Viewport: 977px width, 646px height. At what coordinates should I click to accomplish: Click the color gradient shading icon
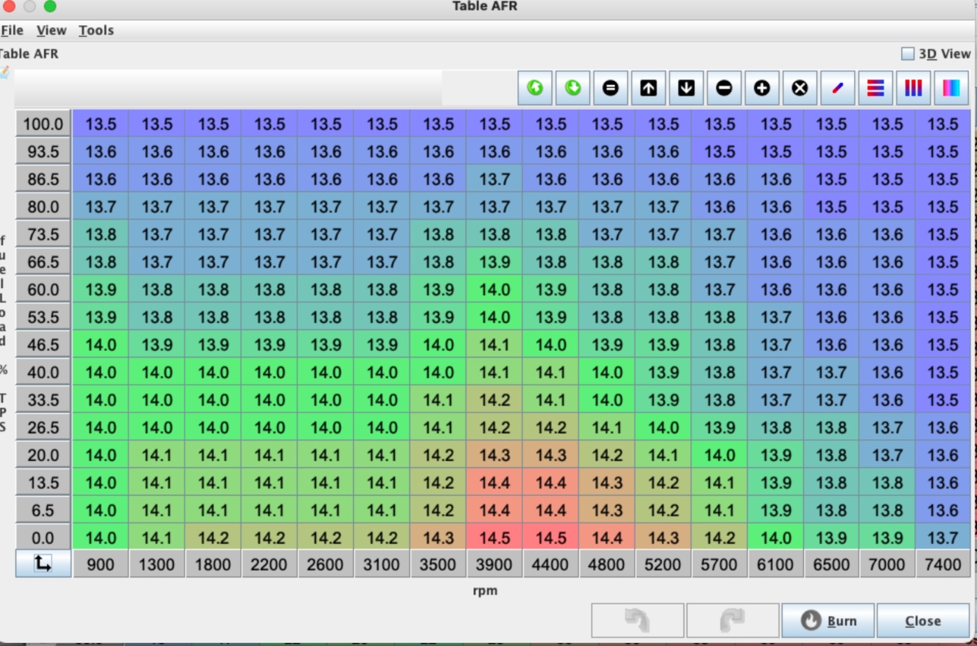coord(951,88)
